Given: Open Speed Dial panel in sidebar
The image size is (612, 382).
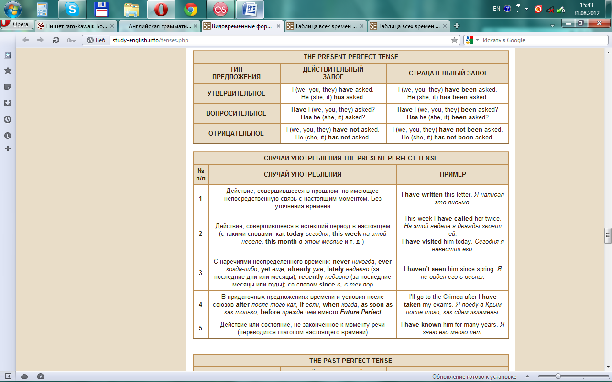Looking at the screenshot, I should [8, 55].
